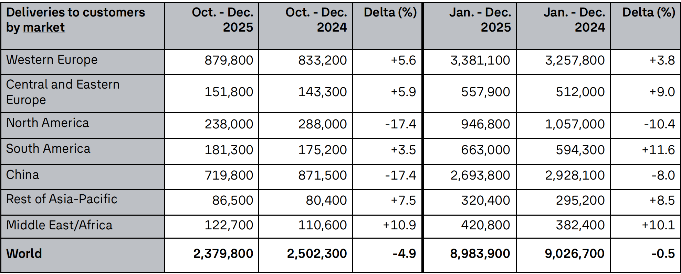Select the South America delta +11.6 cell
The image size is (681, 274).
(658, 150)
